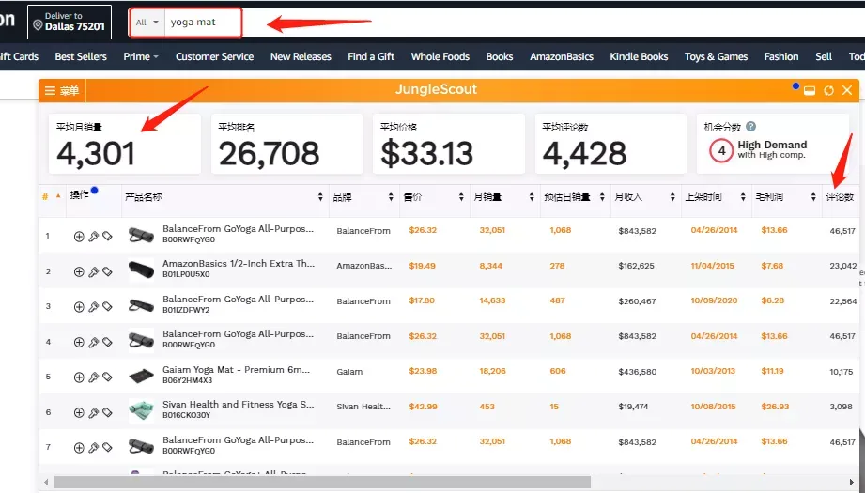Open the AmazonBasics 1/2-Inch Extra Thick product link
The width and height of the screenshot is (865, 493).
tap(239, 264)
